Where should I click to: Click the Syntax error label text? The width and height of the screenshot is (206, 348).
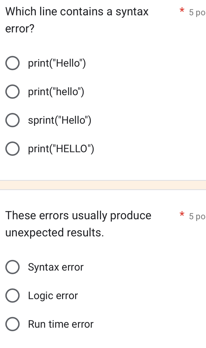click(55, 267)
